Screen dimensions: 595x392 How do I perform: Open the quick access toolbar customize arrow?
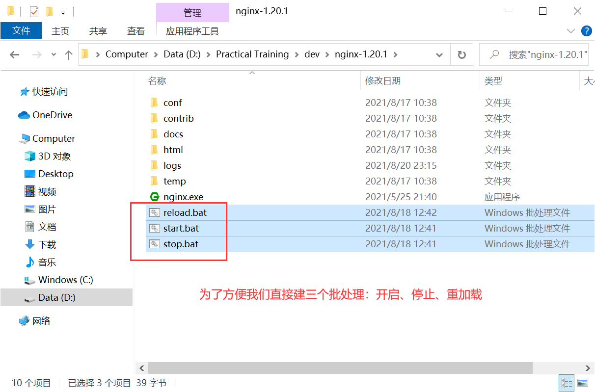point(63,12)
